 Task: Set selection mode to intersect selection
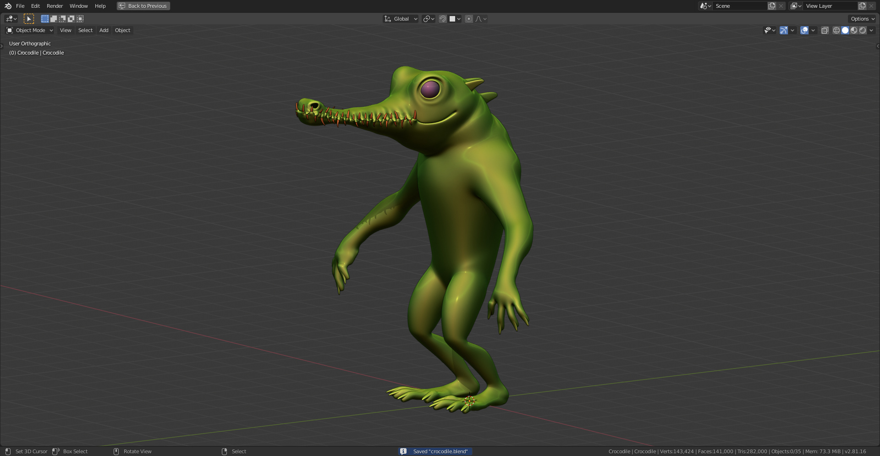[x=80, y=19]
